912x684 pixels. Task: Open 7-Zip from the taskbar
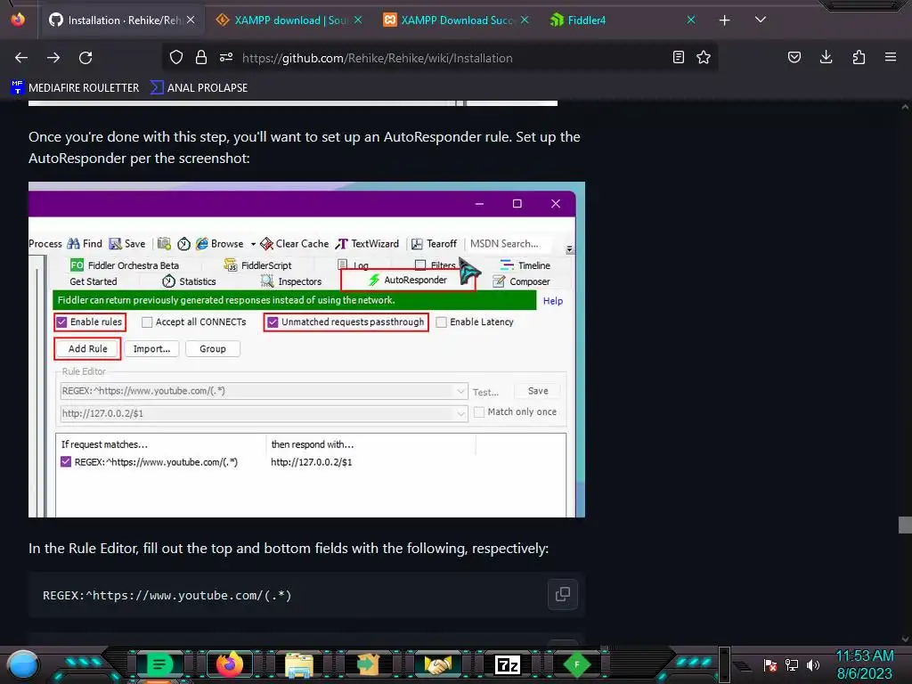[507, 664]
